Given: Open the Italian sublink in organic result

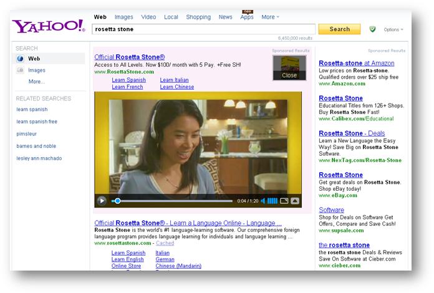Looking at the screenshot, I should click(x=163, y=253).
